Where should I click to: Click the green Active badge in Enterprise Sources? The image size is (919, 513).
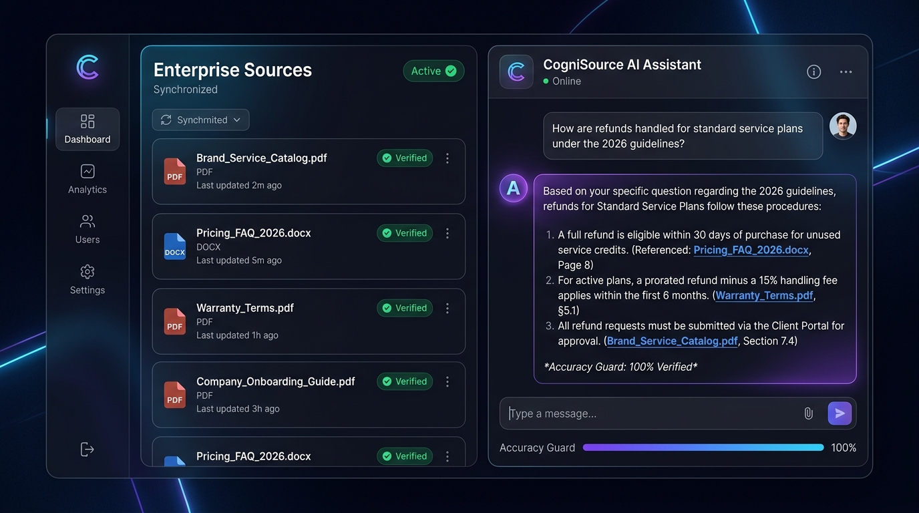434,71
